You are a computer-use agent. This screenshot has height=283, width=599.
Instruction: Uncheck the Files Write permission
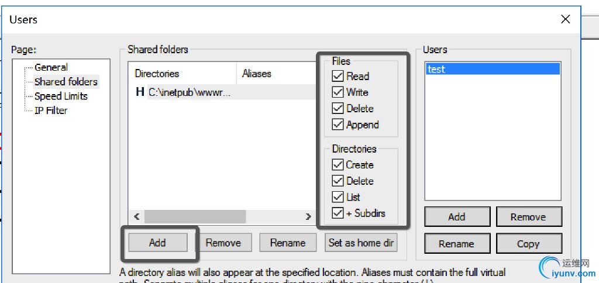tap(338, 92)
